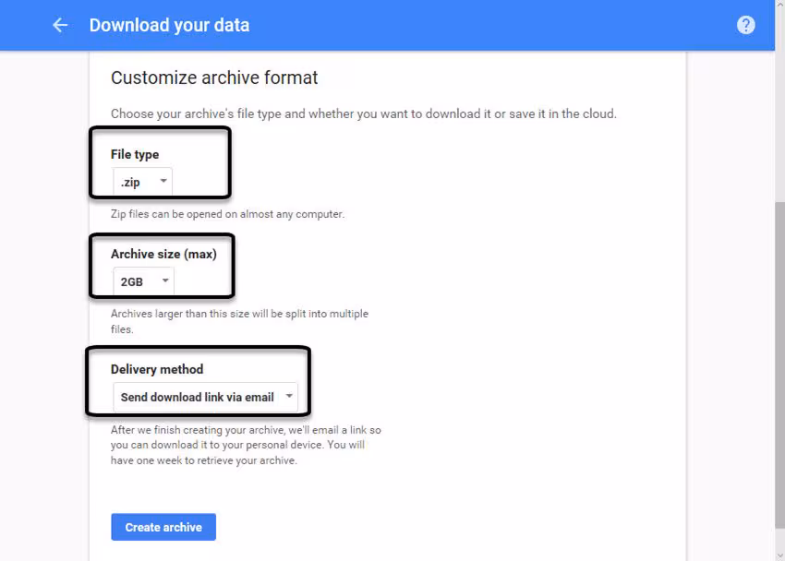Click the After we finish creating paragraph

point(246,445)
